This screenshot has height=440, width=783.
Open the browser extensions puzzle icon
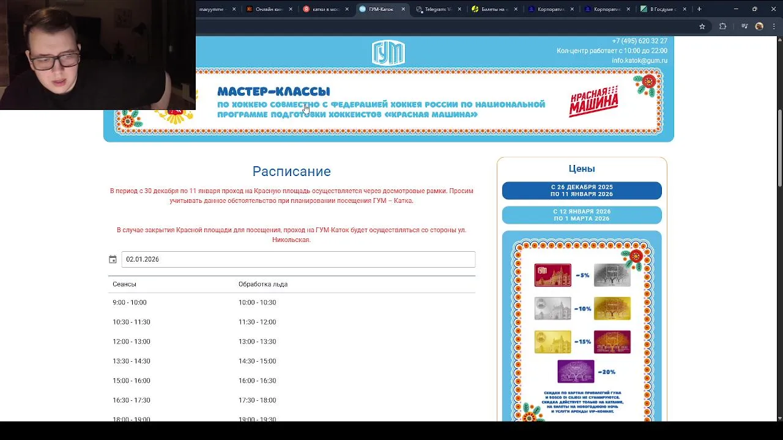[x=722, y=26]
